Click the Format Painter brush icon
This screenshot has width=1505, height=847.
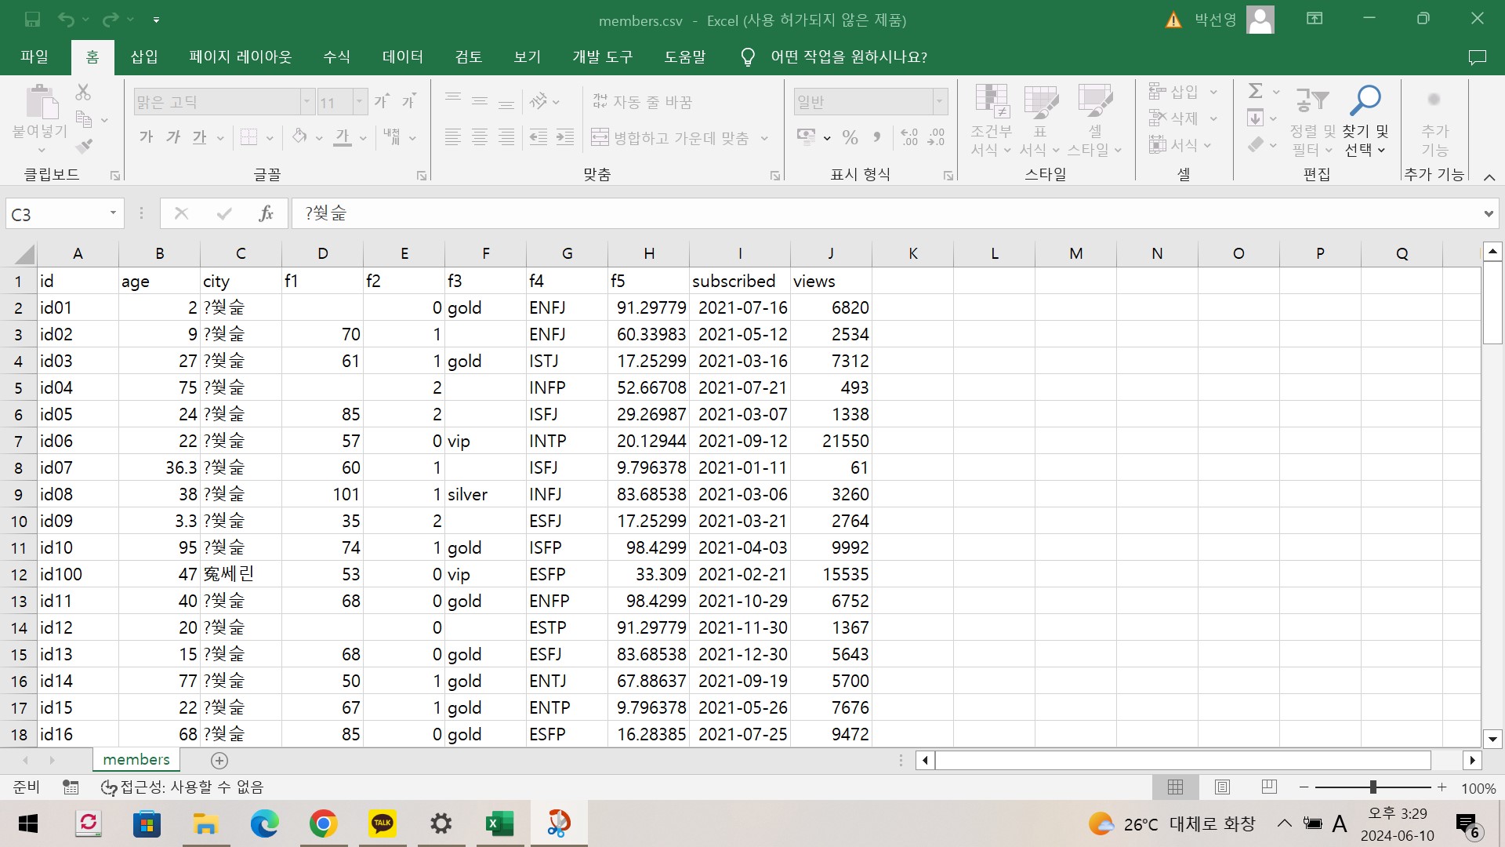(x=84, y=146)
